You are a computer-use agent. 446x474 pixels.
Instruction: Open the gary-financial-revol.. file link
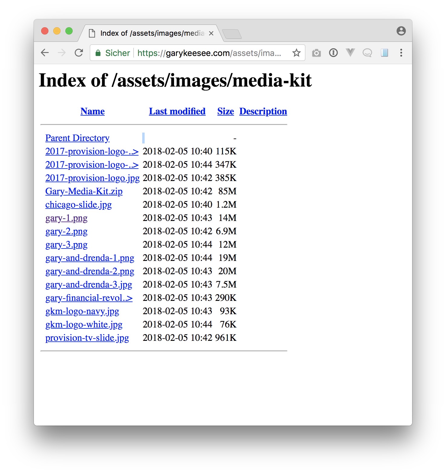click(89, 298)
